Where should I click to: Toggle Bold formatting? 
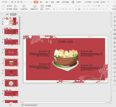54,9
